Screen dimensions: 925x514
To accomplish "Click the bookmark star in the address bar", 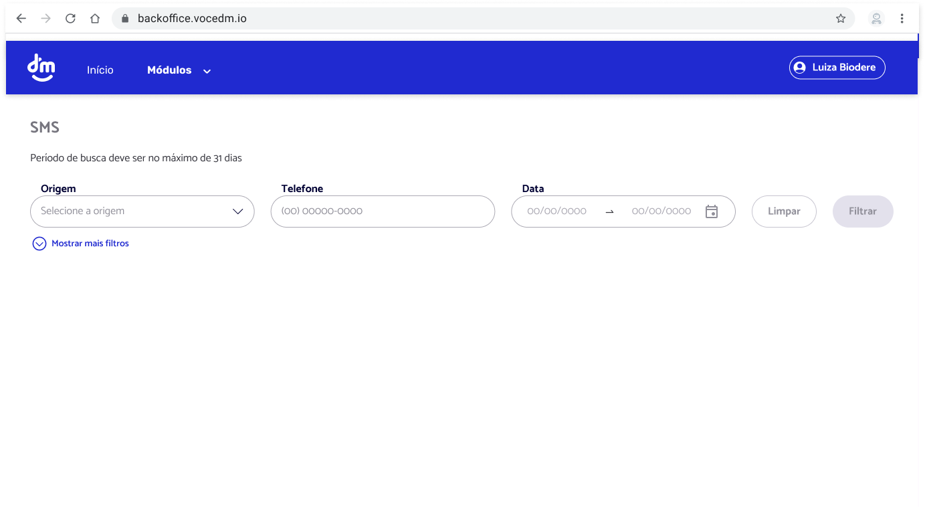I will pyautogui.click(x=841, y=18).
